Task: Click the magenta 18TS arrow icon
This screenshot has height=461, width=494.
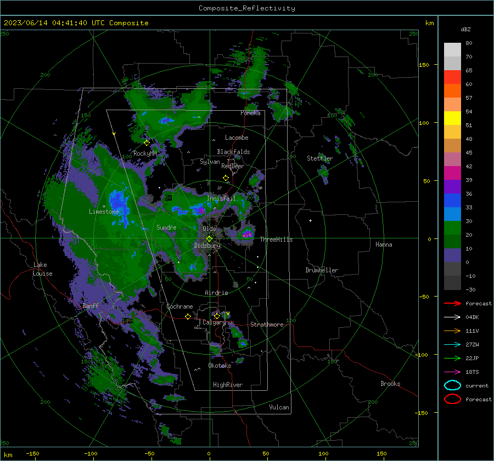Action: coord(452,372)
